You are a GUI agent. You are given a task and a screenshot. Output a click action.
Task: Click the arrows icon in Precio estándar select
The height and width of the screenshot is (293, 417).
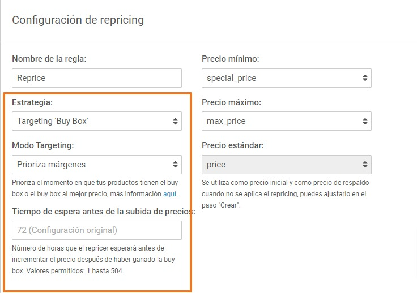tap(365, 164)
